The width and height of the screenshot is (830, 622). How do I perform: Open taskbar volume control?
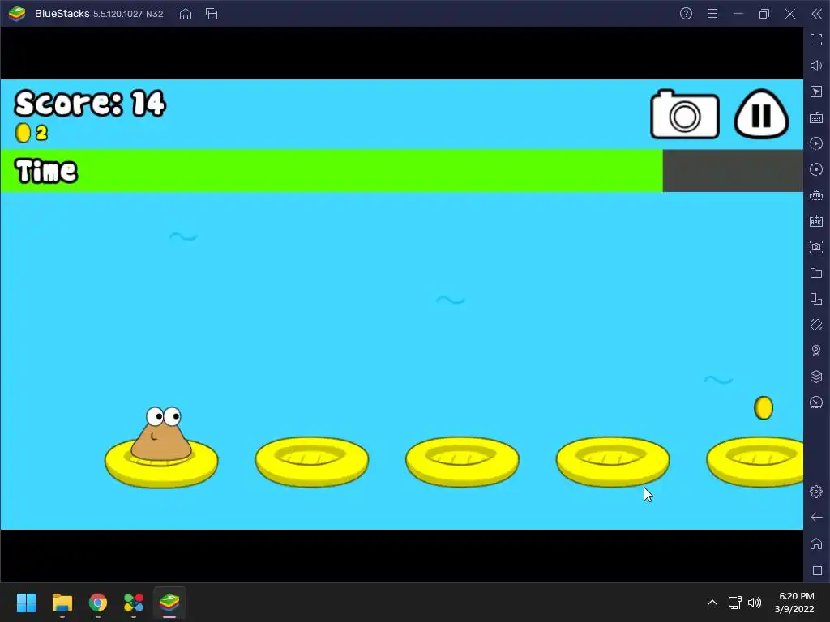755,603
